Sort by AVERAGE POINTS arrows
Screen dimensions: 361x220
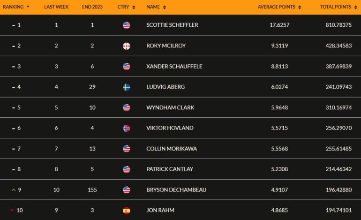pos(300,8)
